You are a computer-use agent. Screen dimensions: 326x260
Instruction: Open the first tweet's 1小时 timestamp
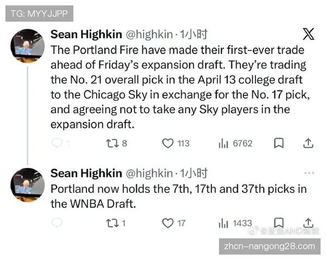[x=193, y=35]
